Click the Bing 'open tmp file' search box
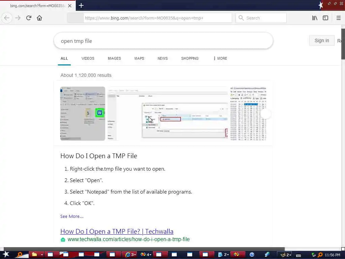Viewport: 345px width, 259px height. (x=163, y=41)
